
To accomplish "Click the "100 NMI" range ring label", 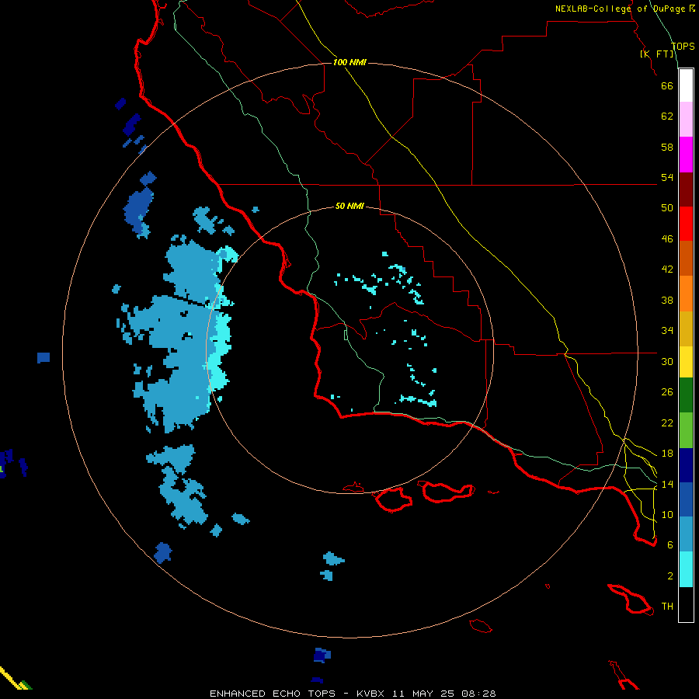I will [x=349, y=62].
